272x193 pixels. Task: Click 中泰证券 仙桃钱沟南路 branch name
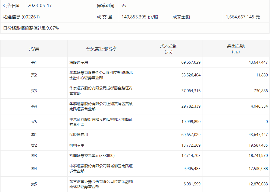click(x=101, y=122)
